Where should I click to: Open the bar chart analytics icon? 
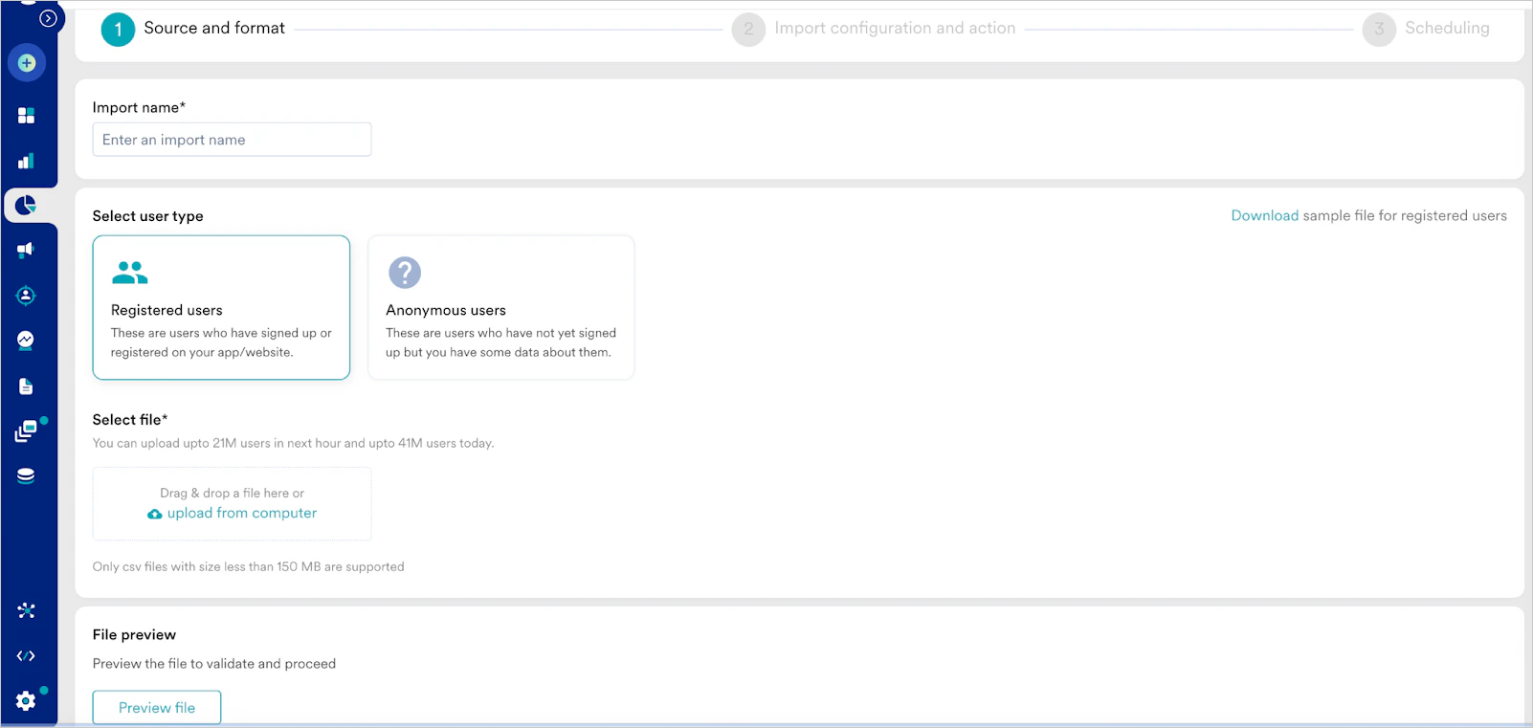tap(27, 161)
